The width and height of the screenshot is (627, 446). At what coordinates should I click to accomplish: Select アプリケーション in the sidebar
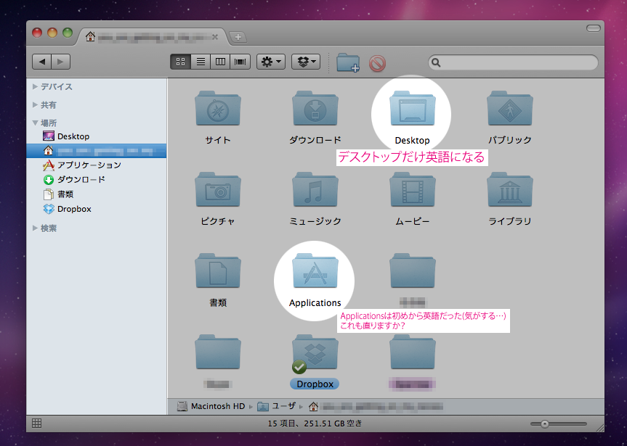coord(89,165)
